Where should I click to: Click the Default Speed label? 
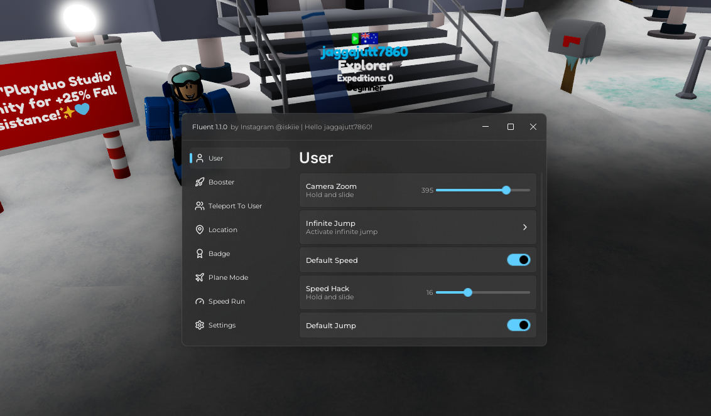coord(332,260)
